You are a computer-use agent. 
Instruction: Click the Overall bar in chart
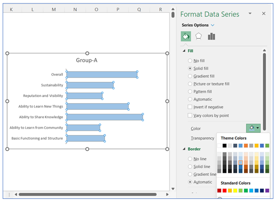click(102, 74)
